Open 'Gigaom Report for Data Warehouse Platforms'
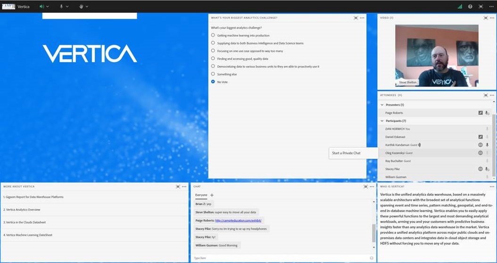This screenshot has height=263, width=497. (33, 197)
